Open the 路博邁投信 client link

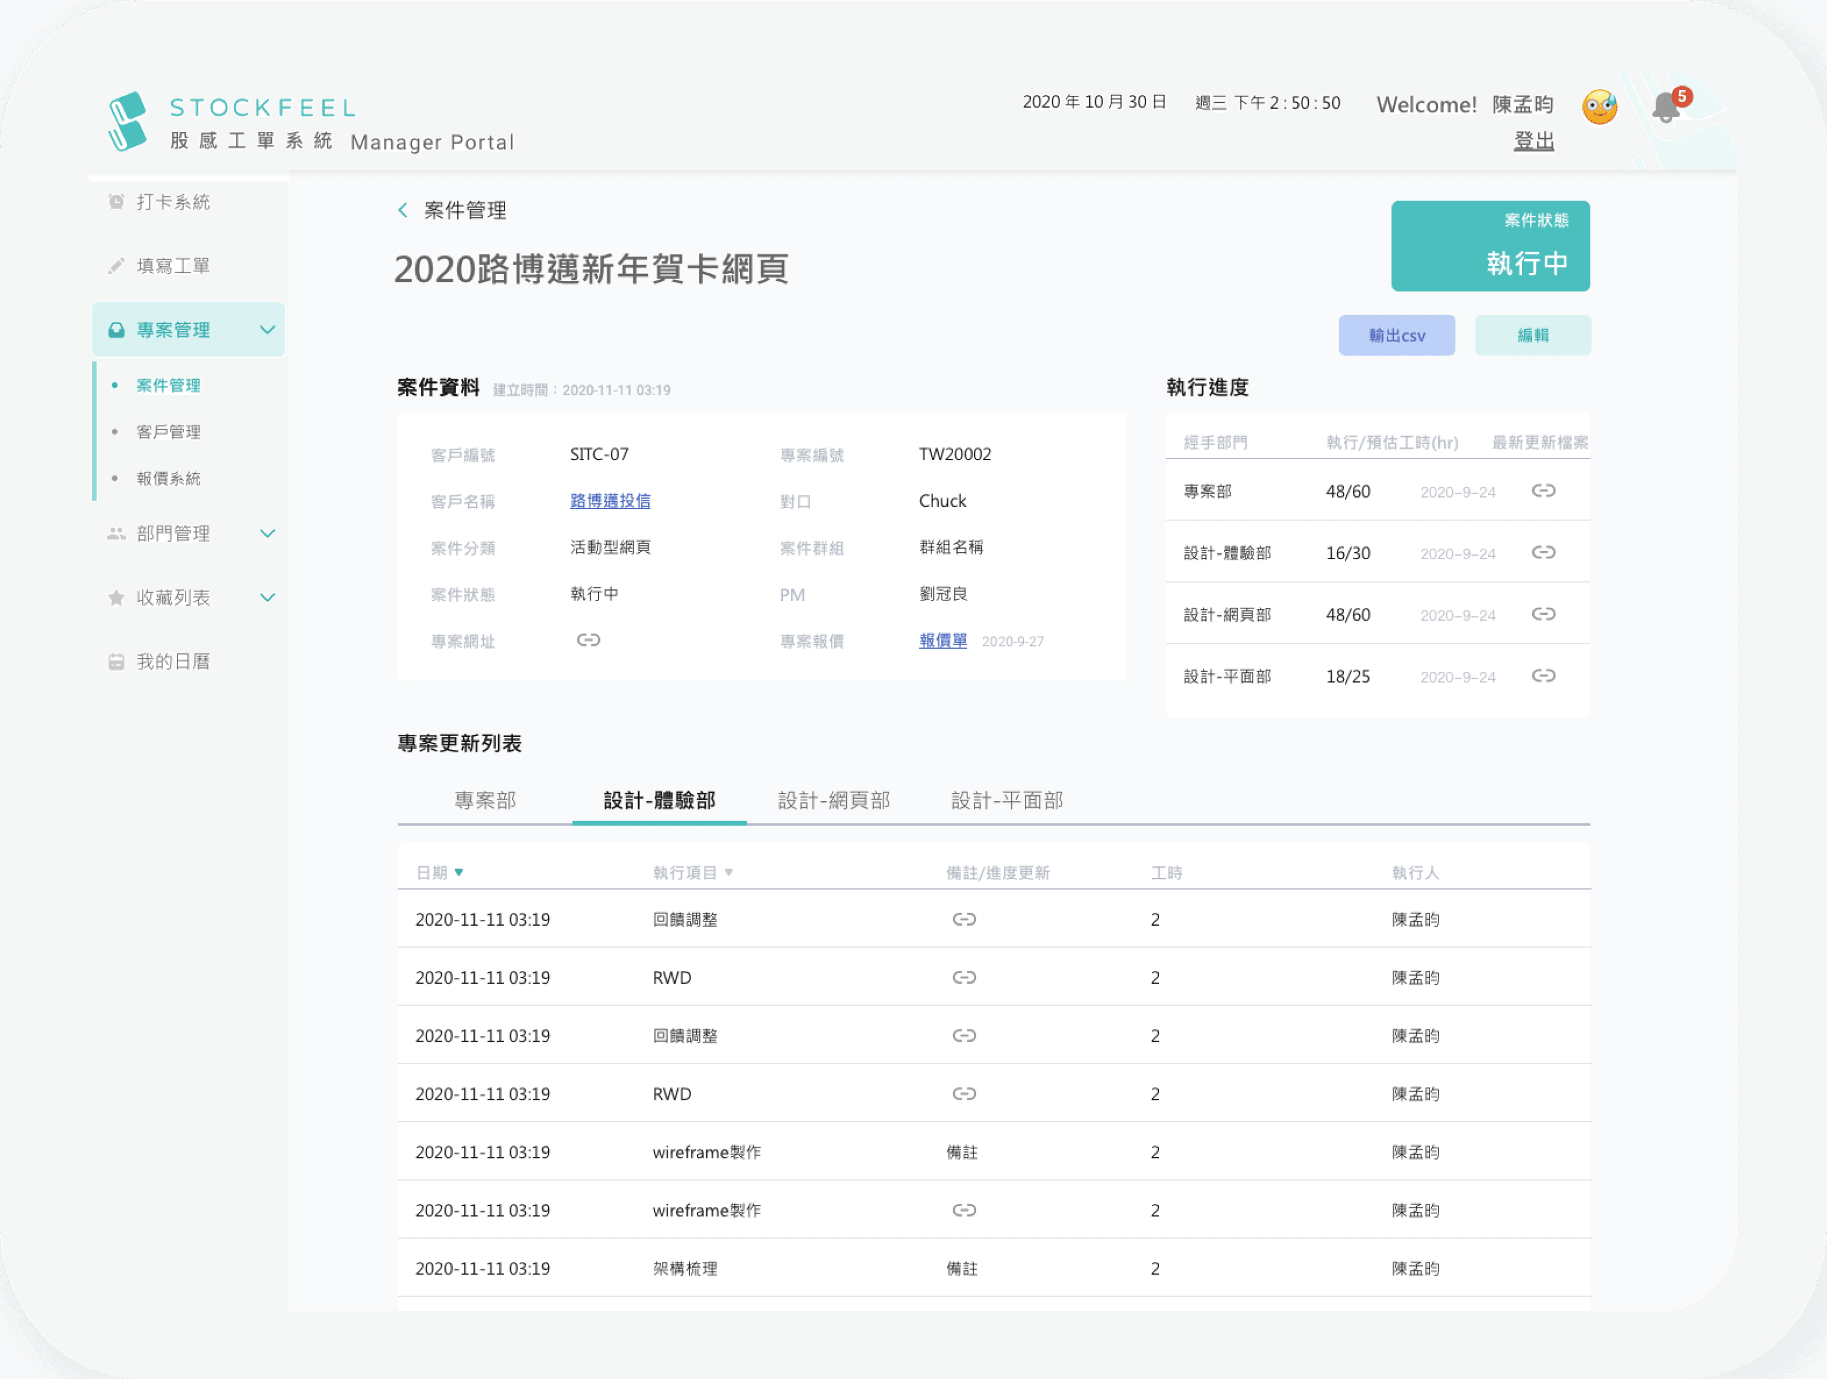tap(610, 500)
